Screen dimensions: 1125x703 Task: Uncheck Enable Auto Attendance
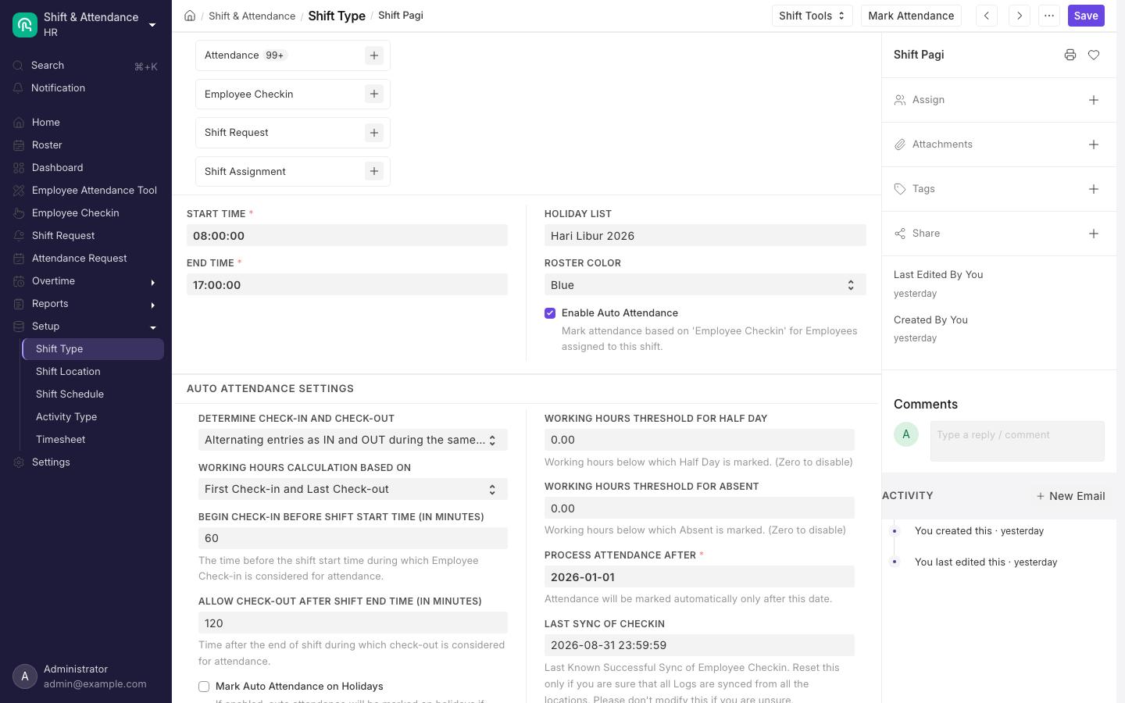(x=550, y=313)
